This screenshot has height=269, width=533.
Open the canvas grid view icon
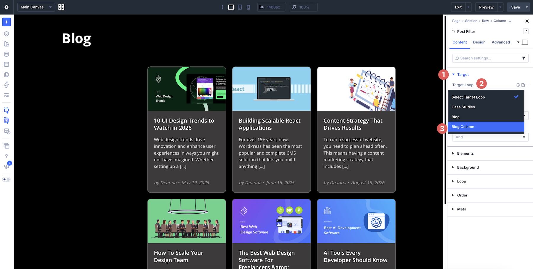click(x=61, y=7)
